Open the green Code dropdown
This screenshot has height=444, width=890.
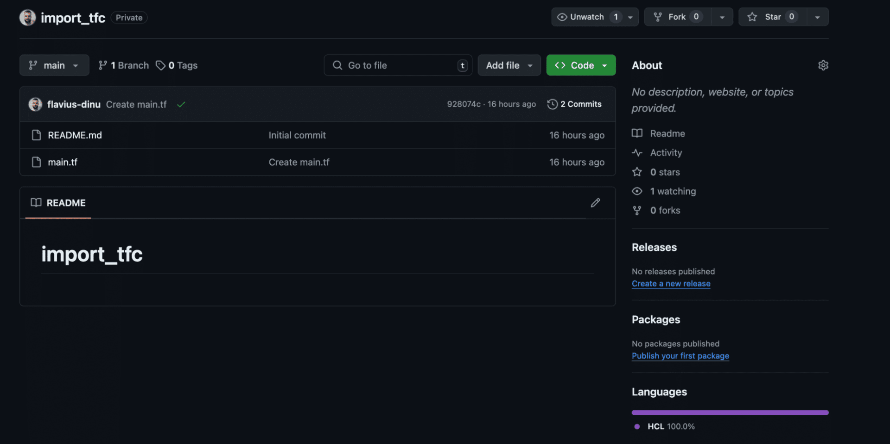(x=581, y=65)
